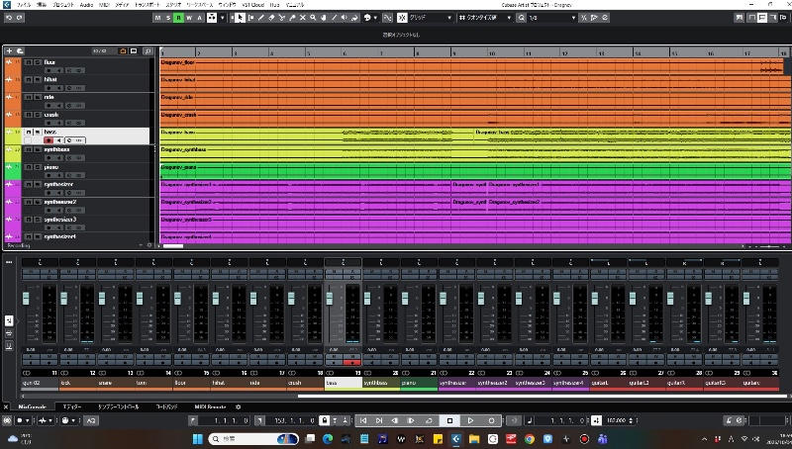Select the Mute X tool
This screenshot has height=449, width=792.
[x=303, y=18]
